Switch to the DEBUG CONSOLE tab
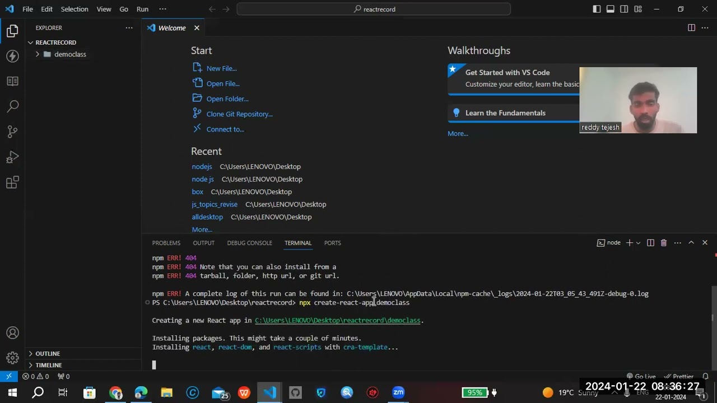Image resolution: width=717 pixels, height=403 pixels. click(249, 243)
